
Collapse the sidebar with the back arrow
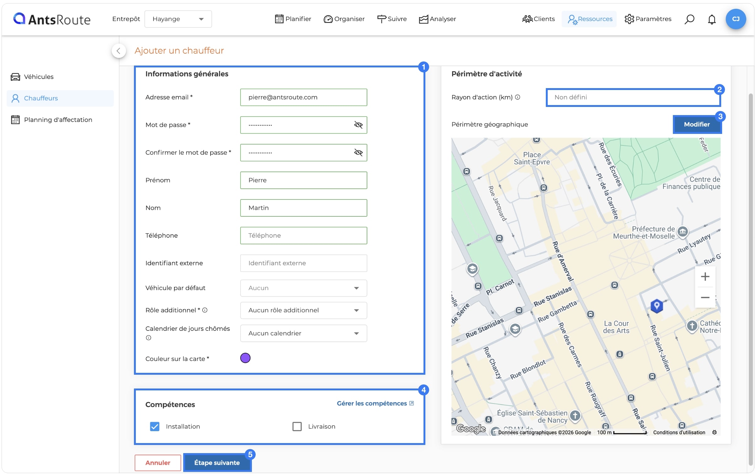pos(119,50)
